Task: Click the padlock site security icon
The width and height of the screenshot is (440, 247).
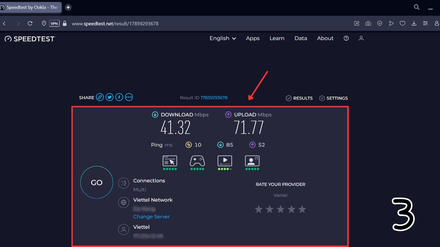Action: click(65, 23)
